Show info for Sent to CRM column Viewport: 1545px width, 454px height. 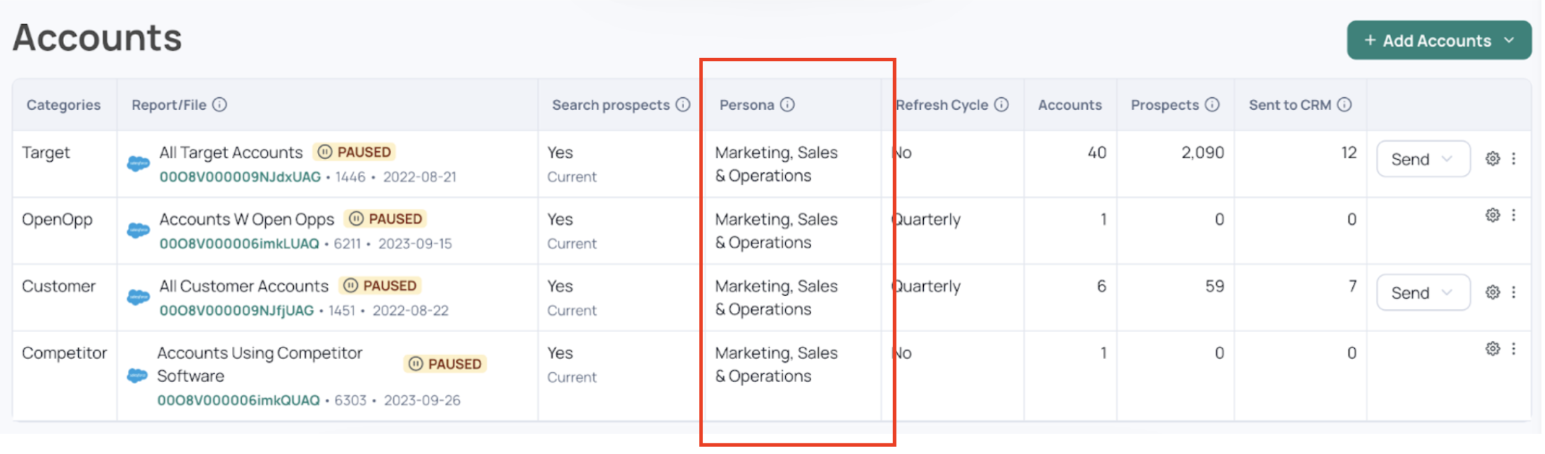coord(1344,105)
